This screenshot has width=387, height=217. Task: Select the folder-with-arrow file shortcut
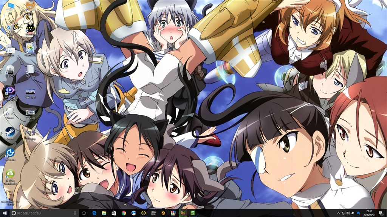pos(30,50)
